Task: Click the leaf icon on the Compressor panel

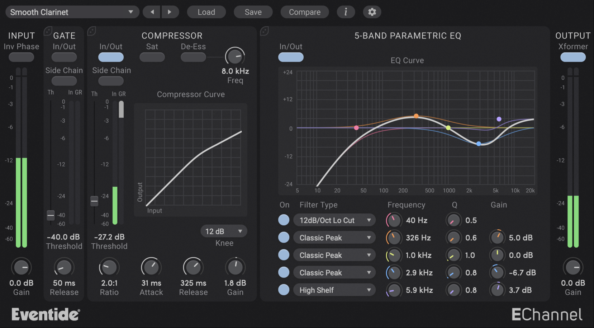Action: click(92, 32)
